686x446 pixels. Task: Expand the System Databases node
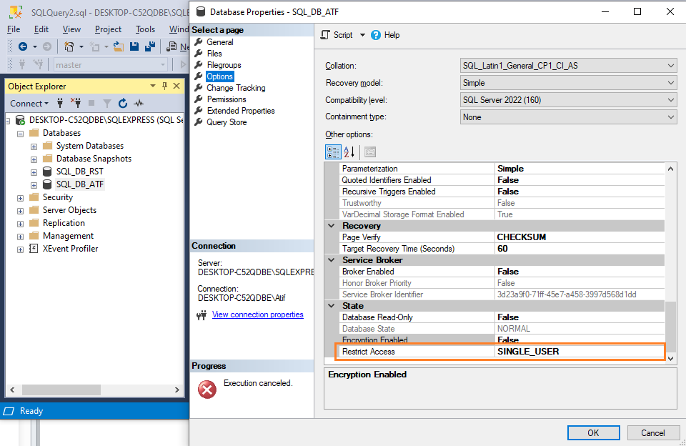[x=34, y=147]
